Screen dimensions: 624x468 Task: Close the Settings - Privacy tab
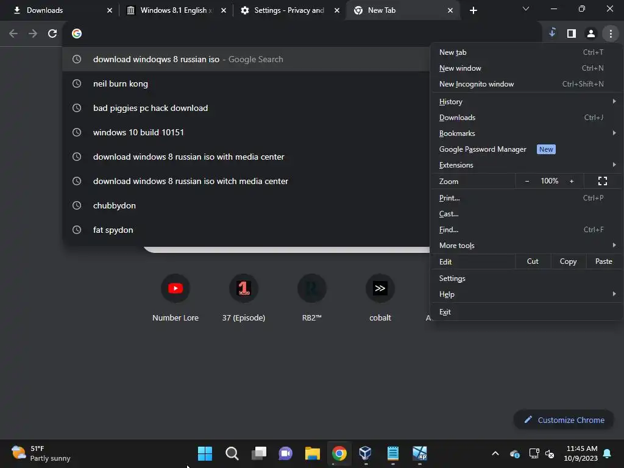click(336, 10)
